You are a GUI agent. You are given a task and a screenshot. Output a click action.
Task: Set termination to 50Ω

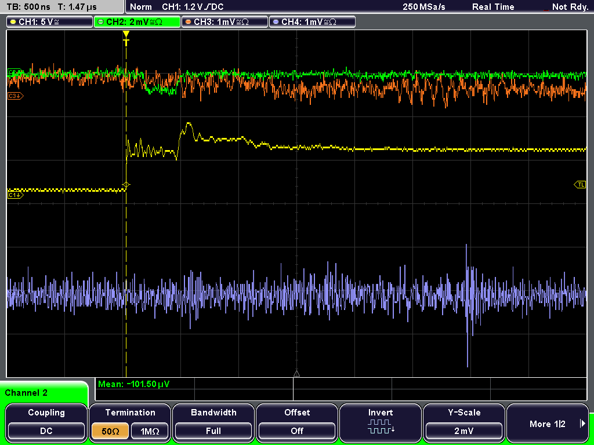(110, 431)
